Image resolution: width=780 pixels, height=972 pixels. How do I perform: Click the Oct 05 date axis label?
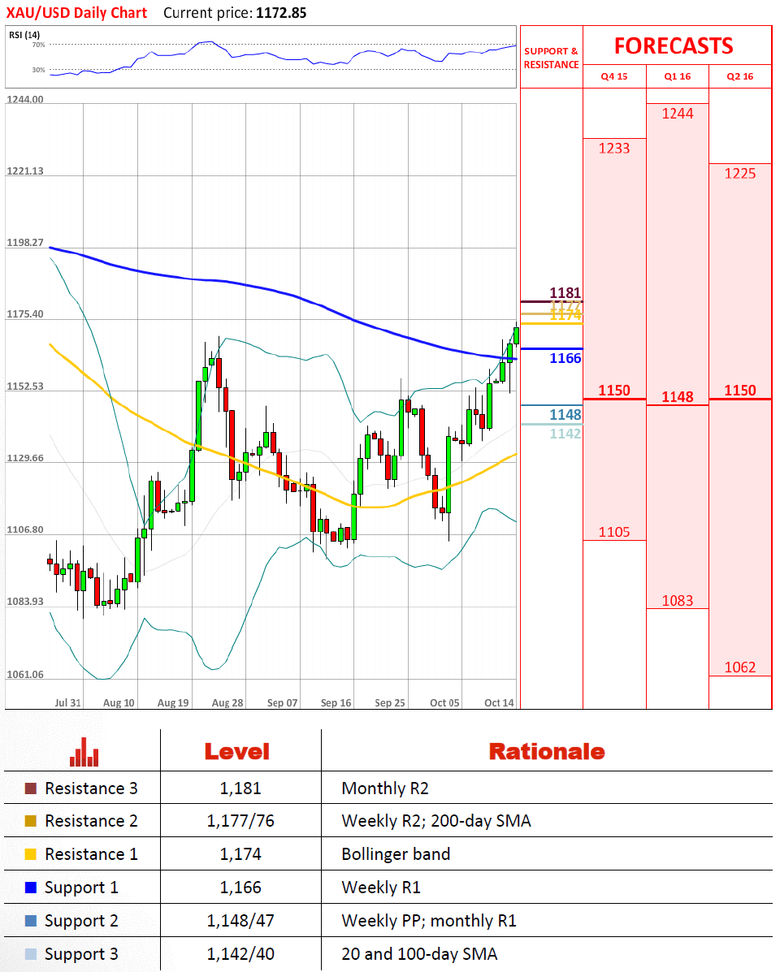coord(444,703)
